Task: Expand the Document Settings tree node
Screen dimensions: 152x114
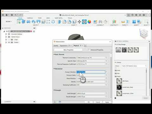Action: pos(6,34)
